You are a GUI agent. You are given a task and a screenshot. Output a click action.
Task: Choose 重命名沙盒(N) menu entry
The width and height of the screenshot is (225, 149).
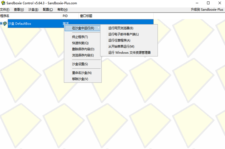click(x=83, y=73)
